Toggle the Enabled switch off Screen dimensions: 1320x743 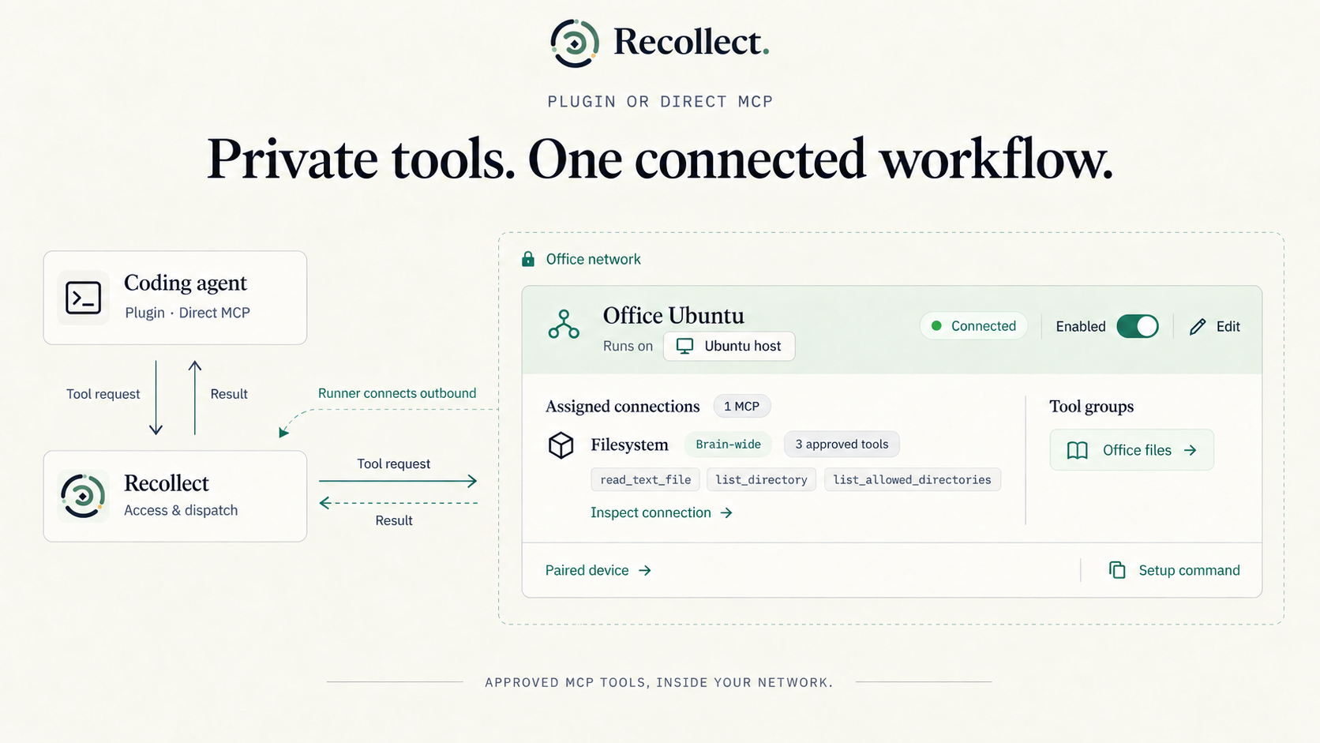(1138, 326)
